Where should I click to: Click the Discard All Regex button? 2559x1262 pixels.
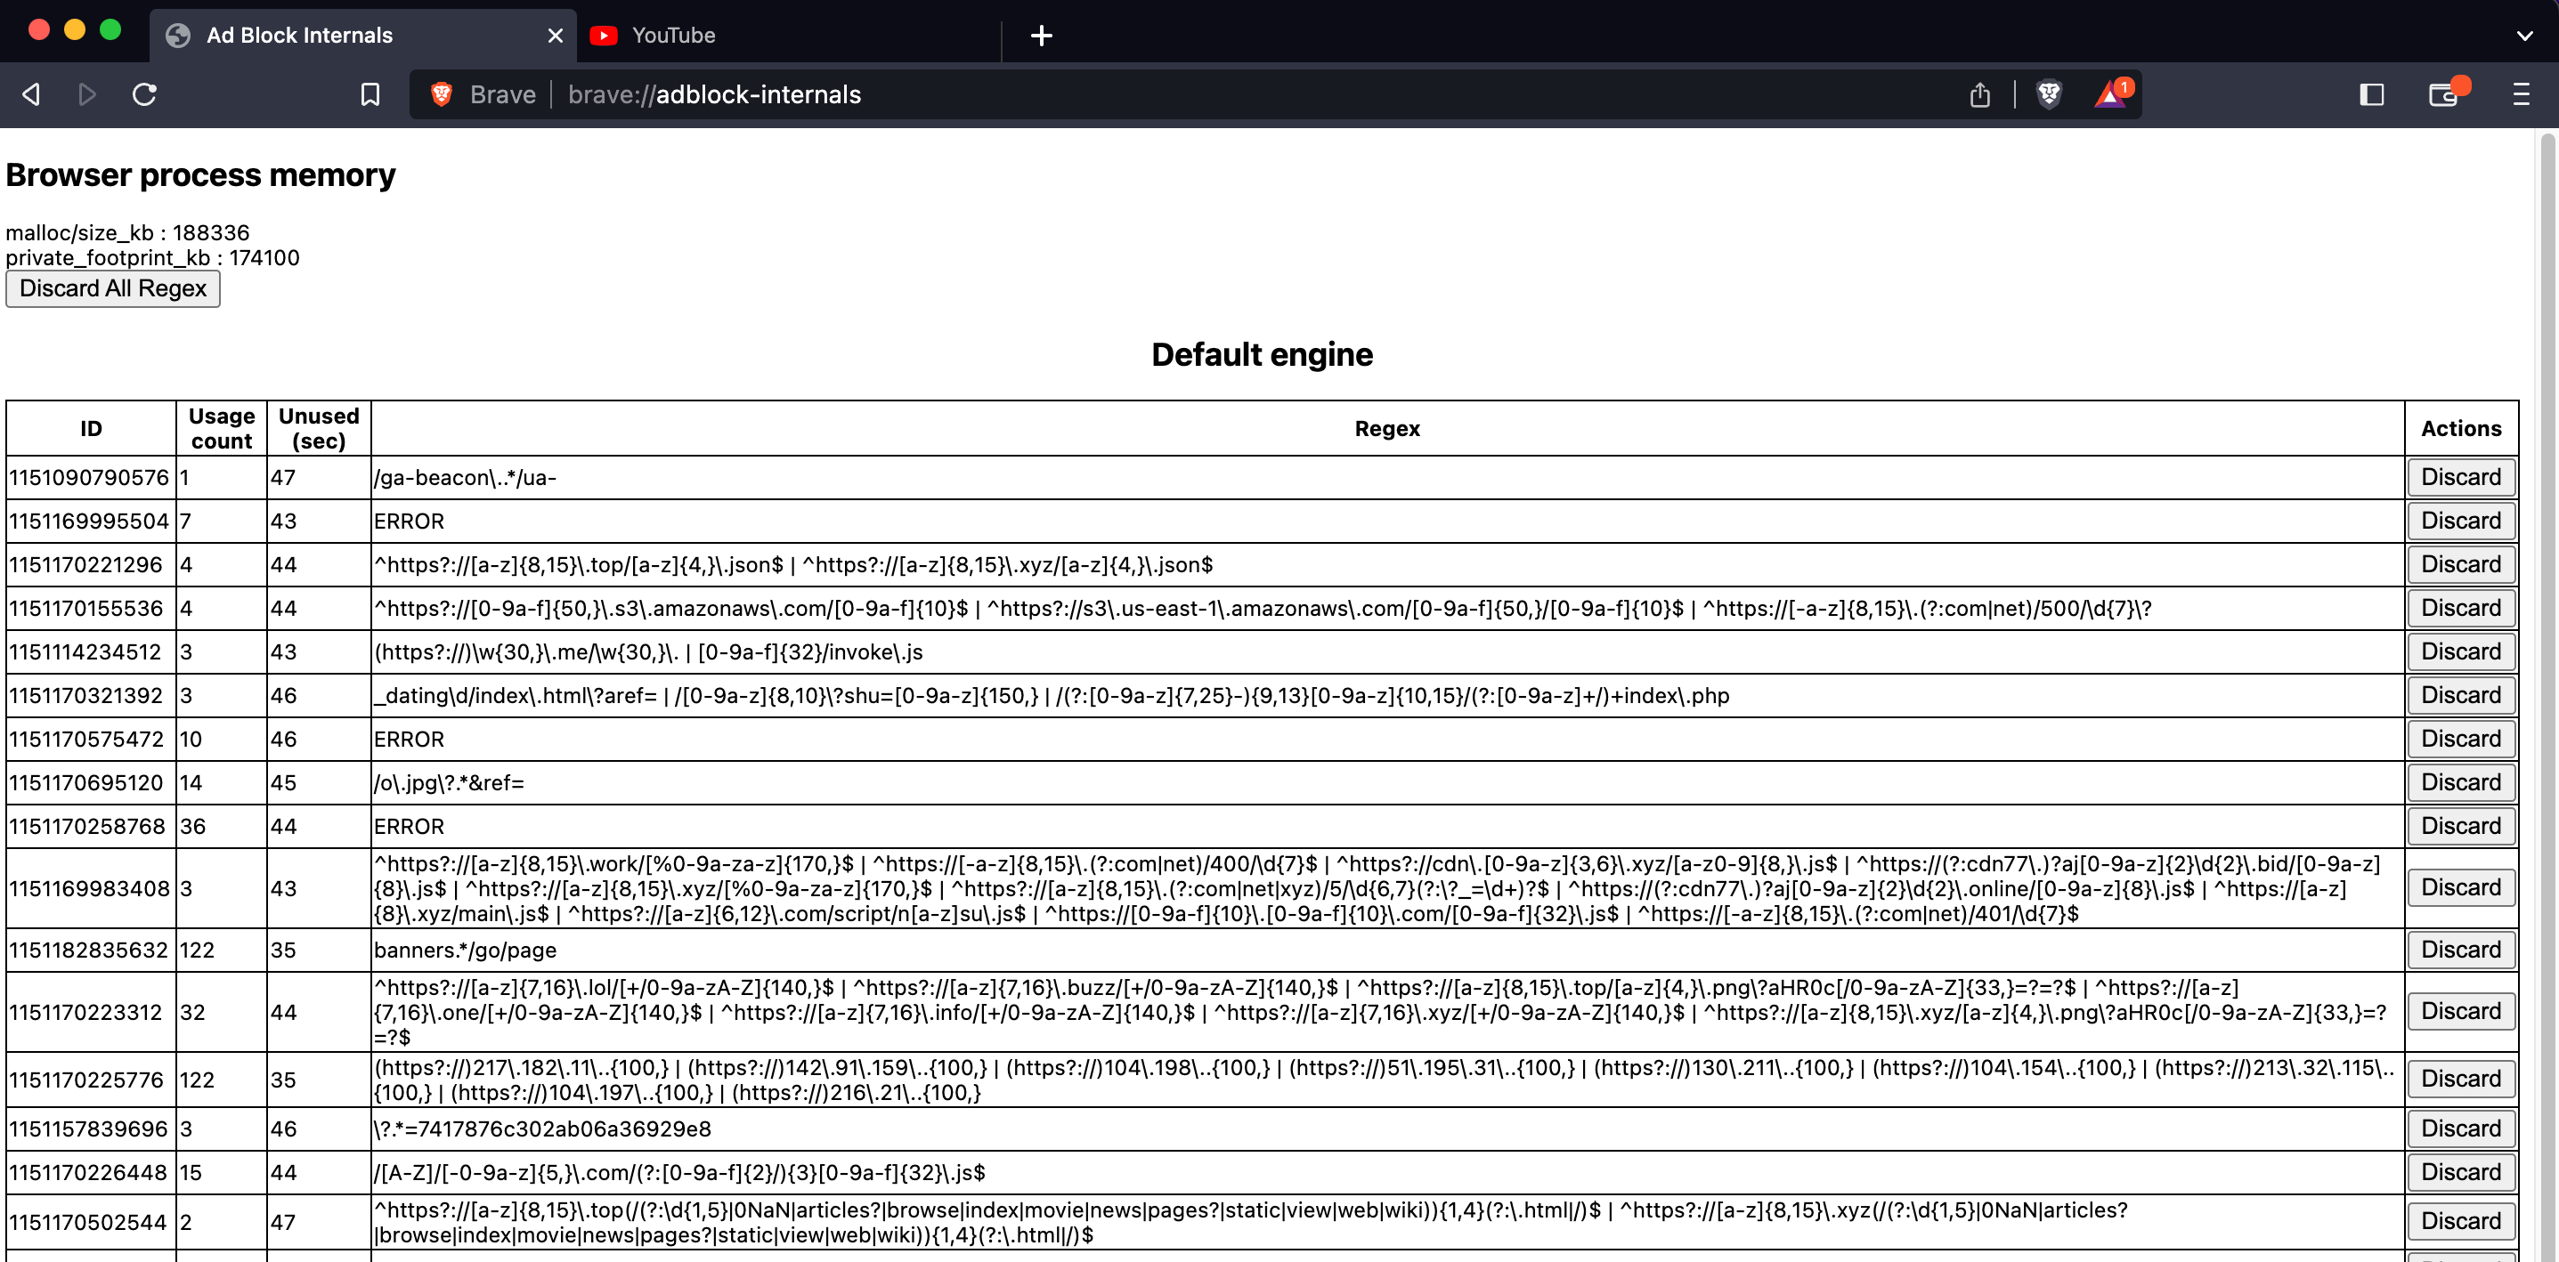(x=112, y=288)
